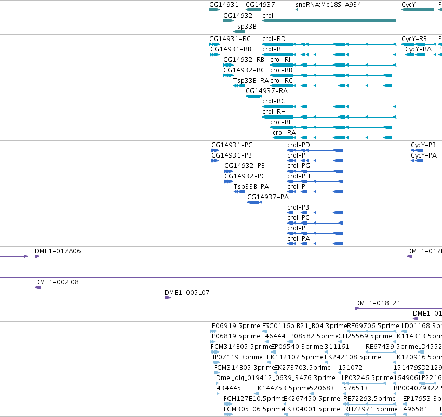
Task: Select the CG14932 gene label
Action: (x=238, y=15)
